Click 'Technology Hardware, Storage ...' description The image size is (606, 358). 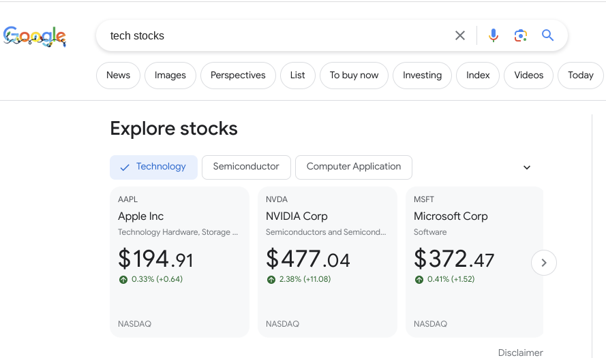178,232
